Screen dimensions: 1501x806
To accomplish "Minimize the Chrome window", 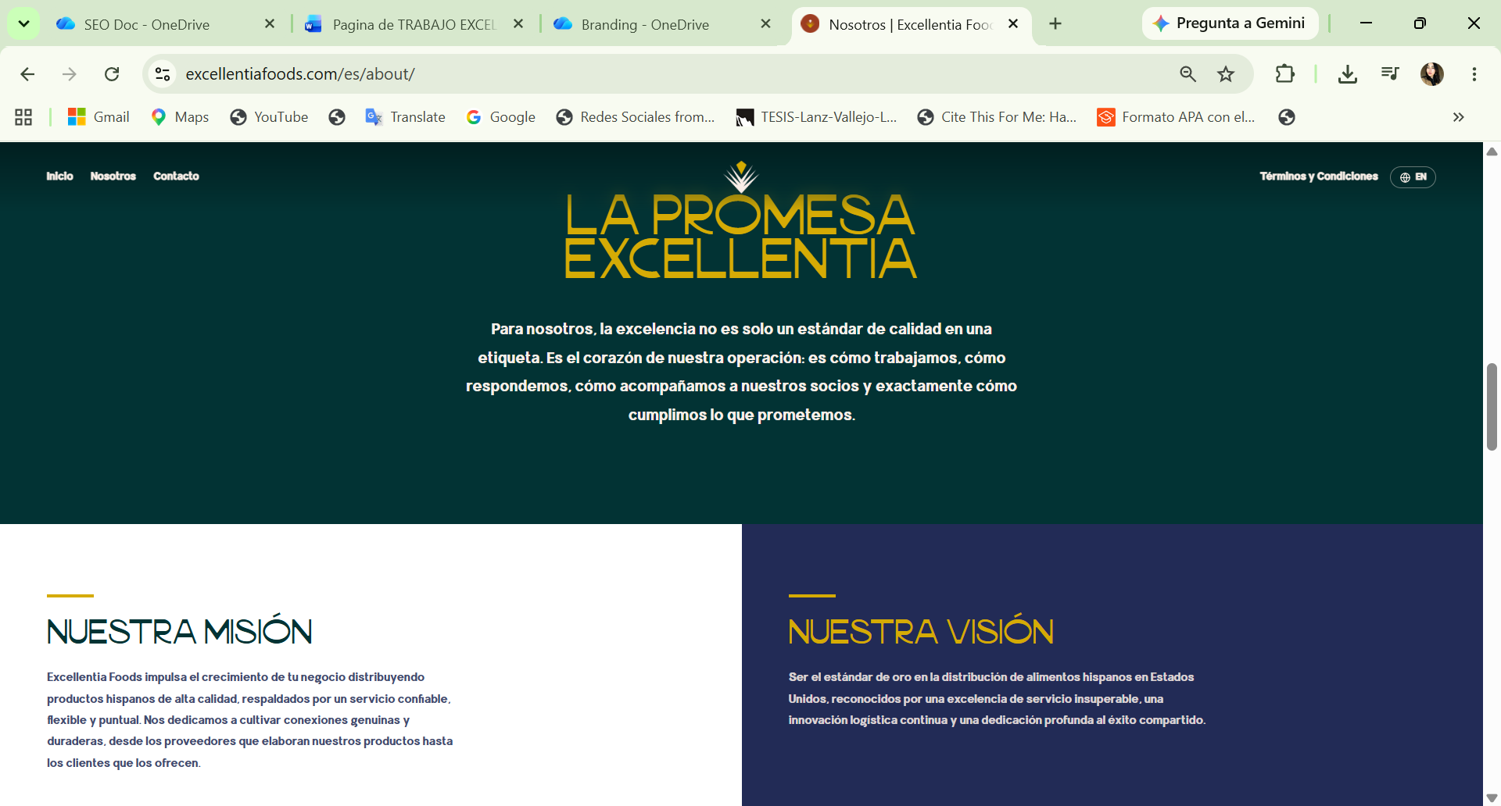I will point(1366,23).
